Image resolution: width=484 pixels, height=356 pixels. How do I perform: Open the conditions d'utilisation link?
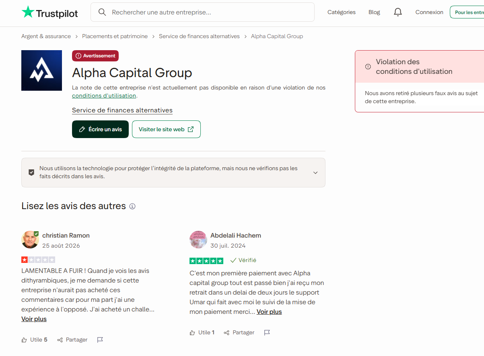click(104, 96)
